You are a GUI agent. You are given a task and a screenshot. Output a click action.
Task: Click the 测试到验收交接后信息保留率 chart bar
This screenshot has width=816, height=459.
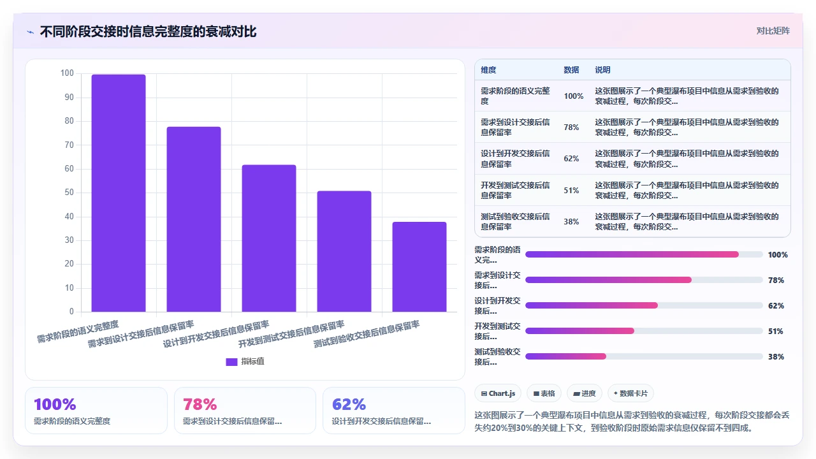(419, 266)
